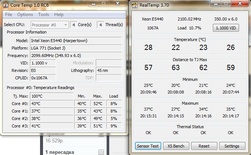
Task: Launch the XS Bench benchmark
Action: click(176, 146)
